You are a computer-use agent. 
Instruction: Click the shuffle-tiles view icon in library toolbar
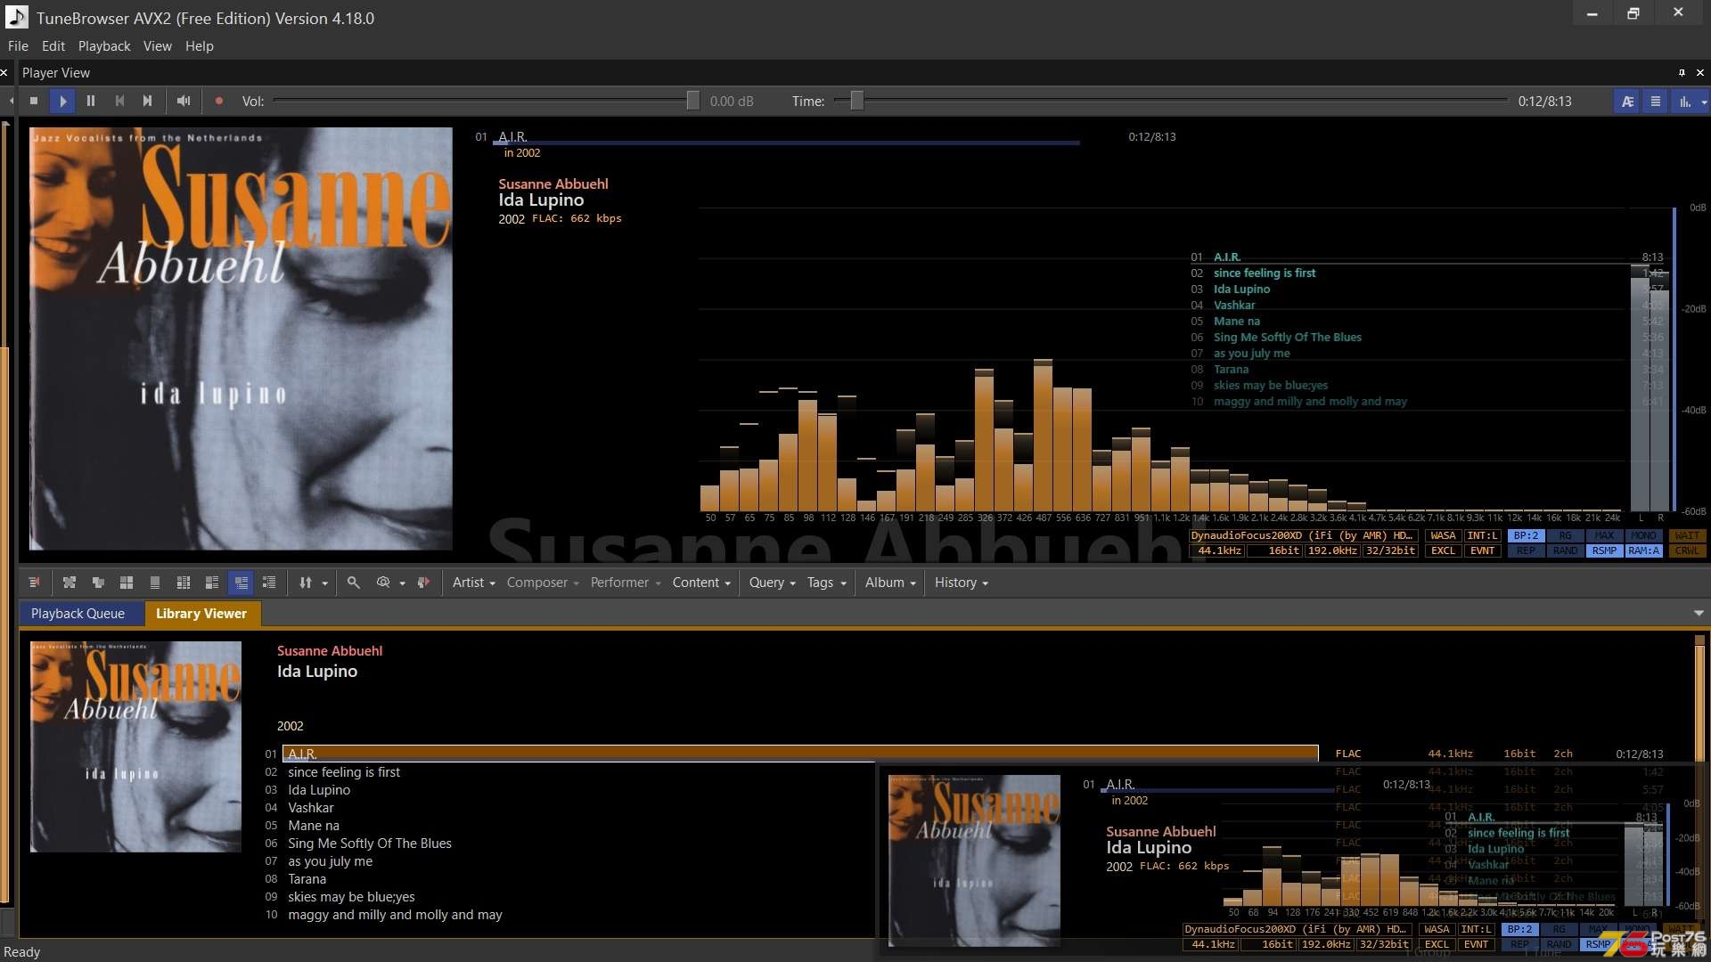tap(70, 583)
